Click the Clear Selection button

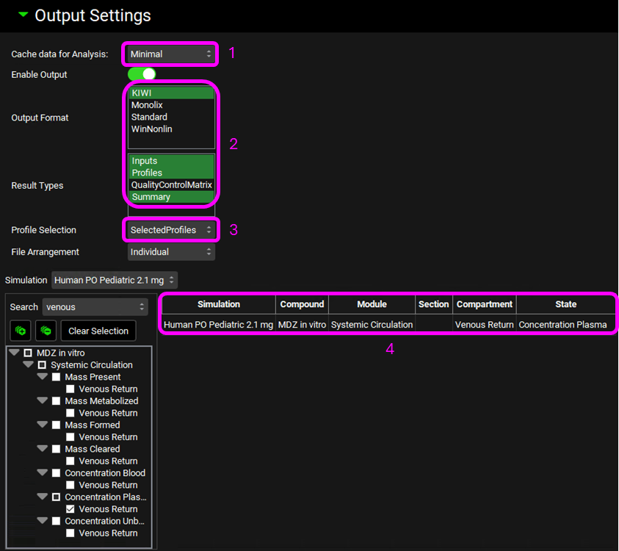click(x=98, y=331)
